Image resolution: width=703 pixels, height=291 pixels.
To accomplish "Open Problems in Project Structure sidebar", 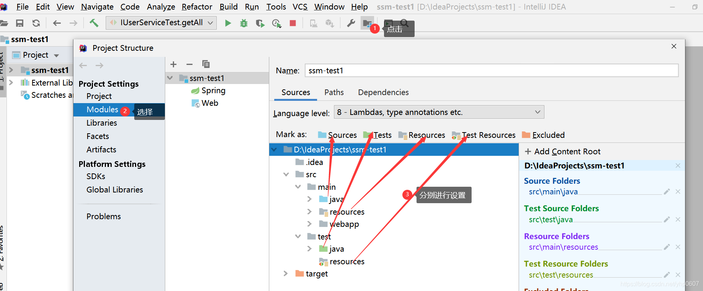I will click(x=104, y=217).
